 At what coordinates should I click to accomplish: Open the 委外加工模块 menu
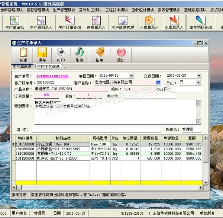click(x=90, y=10)
